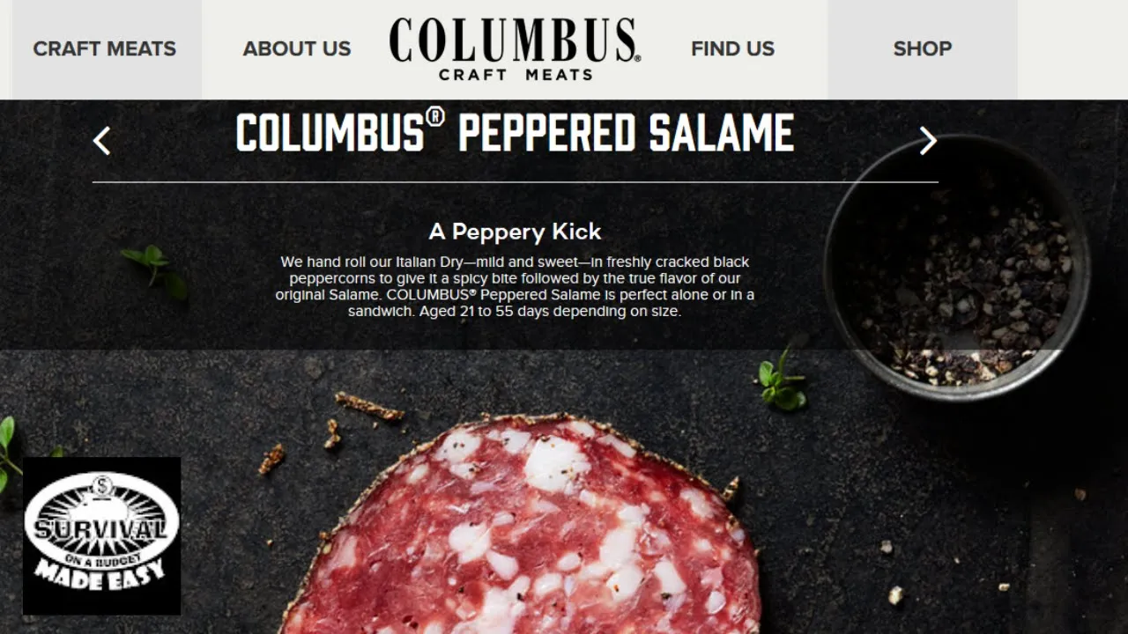Open the Craft Meats menu
The height and width of the screenshot is (634, 1128).
105,48
